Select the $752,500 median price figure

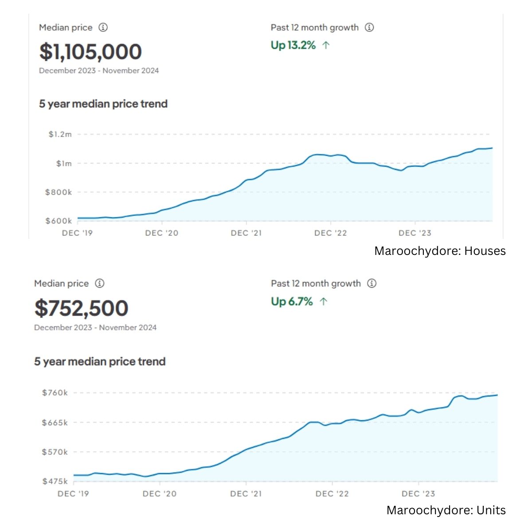(81, 308)
